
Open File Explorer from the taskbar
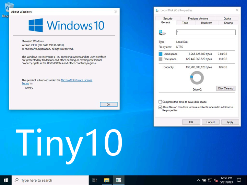click(107, 180)
